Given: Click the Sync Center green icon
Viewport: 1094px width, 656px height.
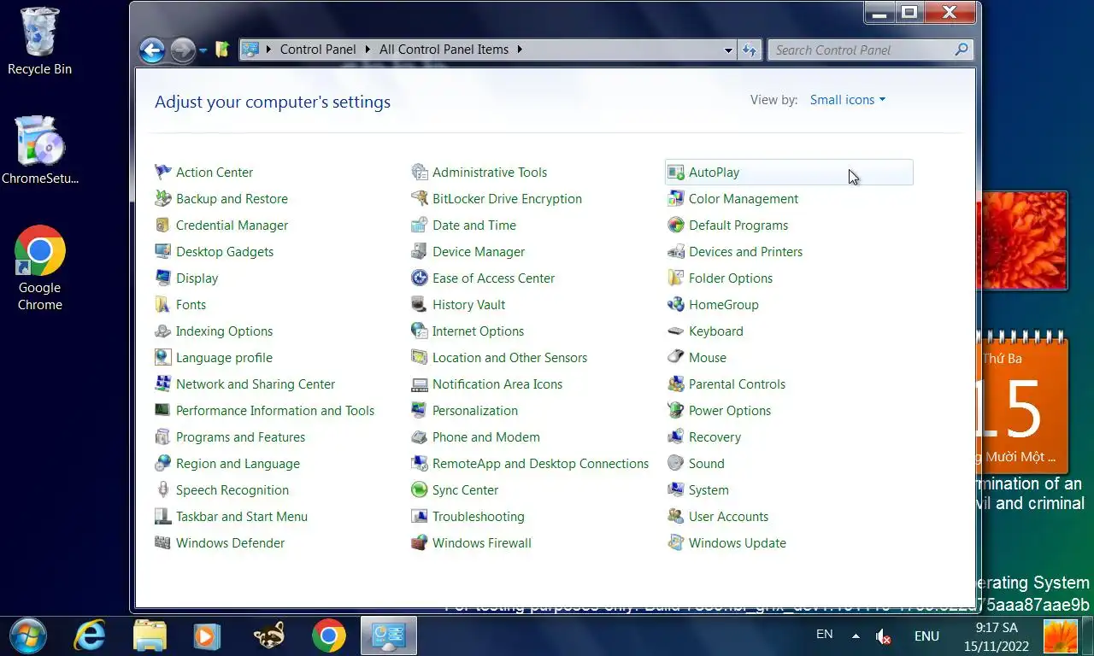Looking at the screenshot, I should pos(419,490).
